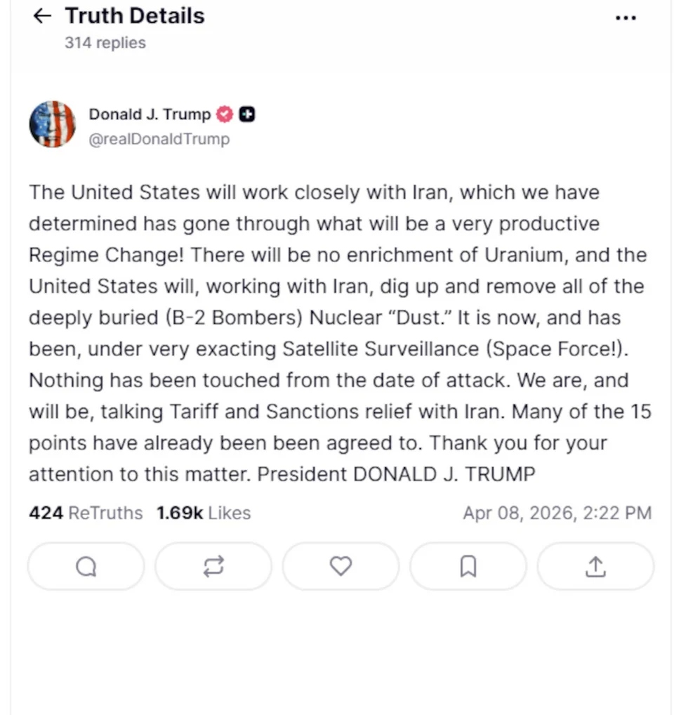Click the reply speech bubble icon
This screenshot has height=715, width=674.
(x=86, y=566)
